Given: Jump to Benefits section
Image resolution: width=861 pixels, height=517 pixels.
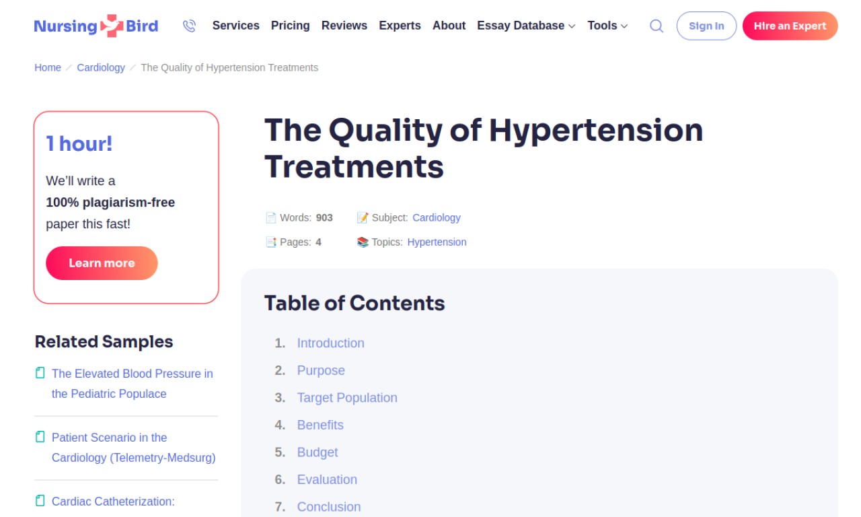Looking at the screenshot, I should [x=320, y=425].
